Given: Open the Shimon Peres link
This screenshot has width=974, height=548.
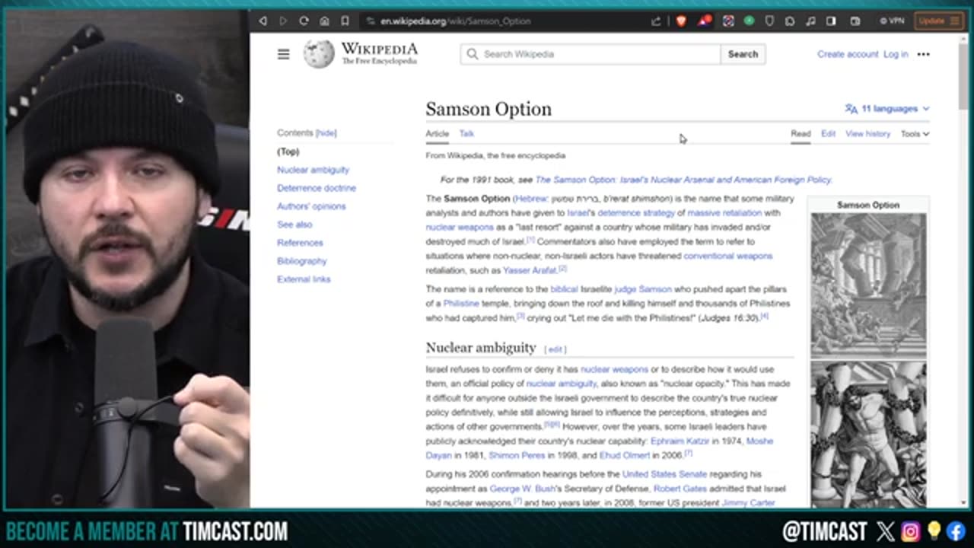Looking at the screenshot, I should (x=517, y=456).
